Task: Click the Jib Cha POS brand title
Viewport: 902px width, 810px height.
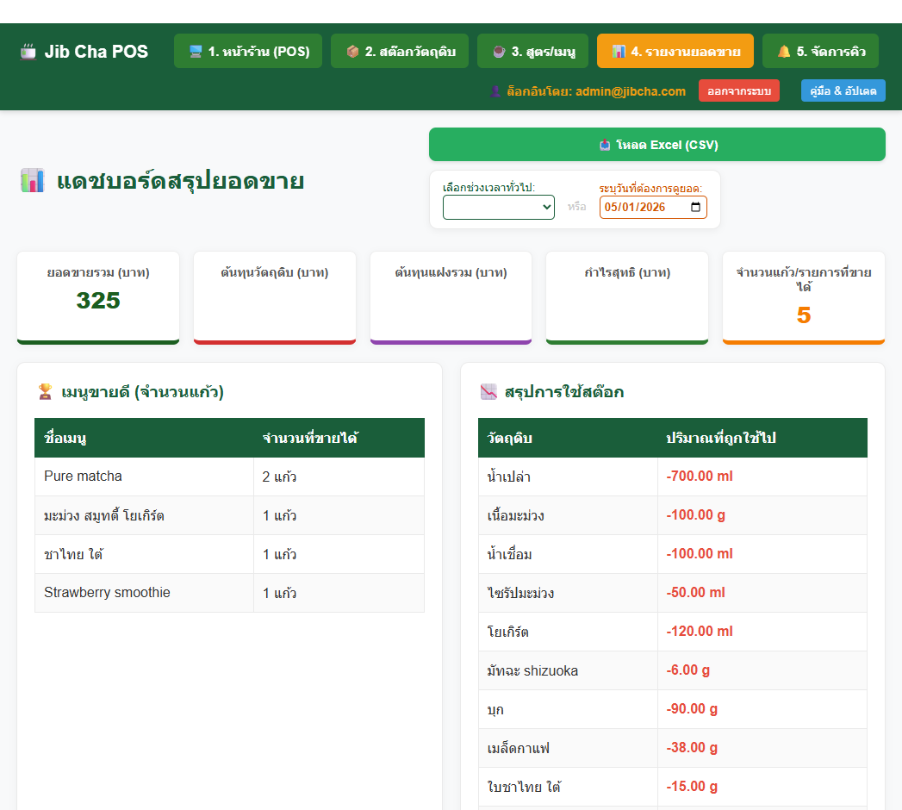Action: pos(96,52)
